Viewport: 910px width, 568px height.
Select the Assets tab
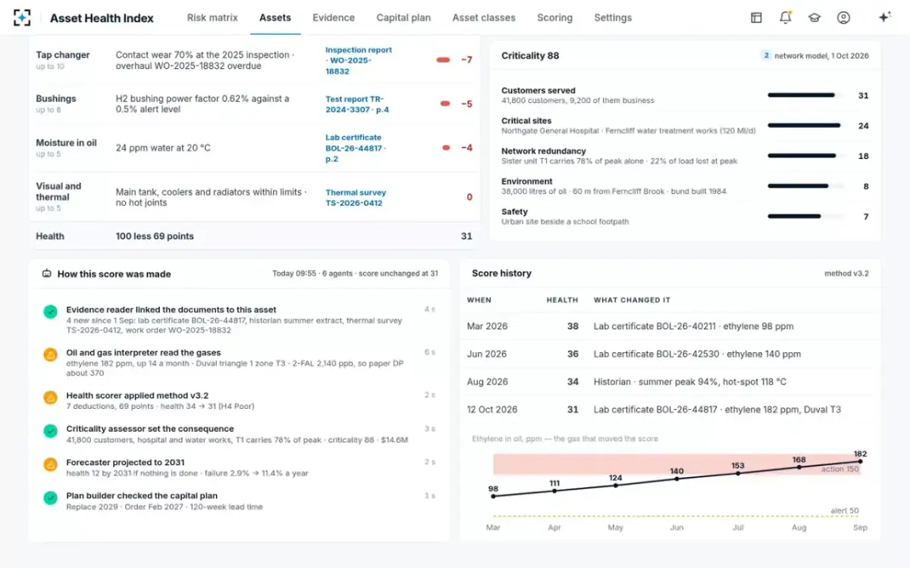(275, 17)
